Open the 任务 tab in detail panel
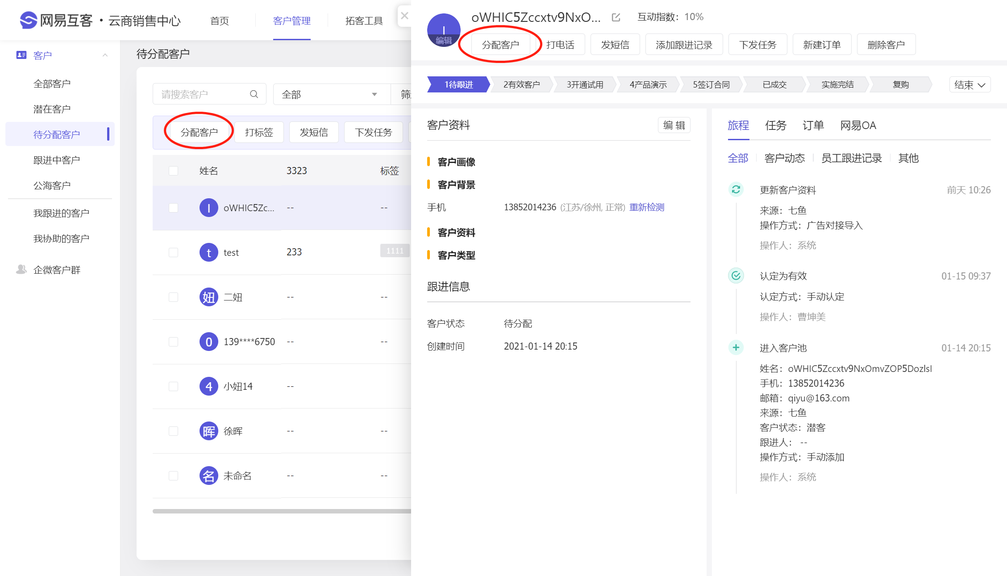 pyautogui.click(x=776, y=125)
